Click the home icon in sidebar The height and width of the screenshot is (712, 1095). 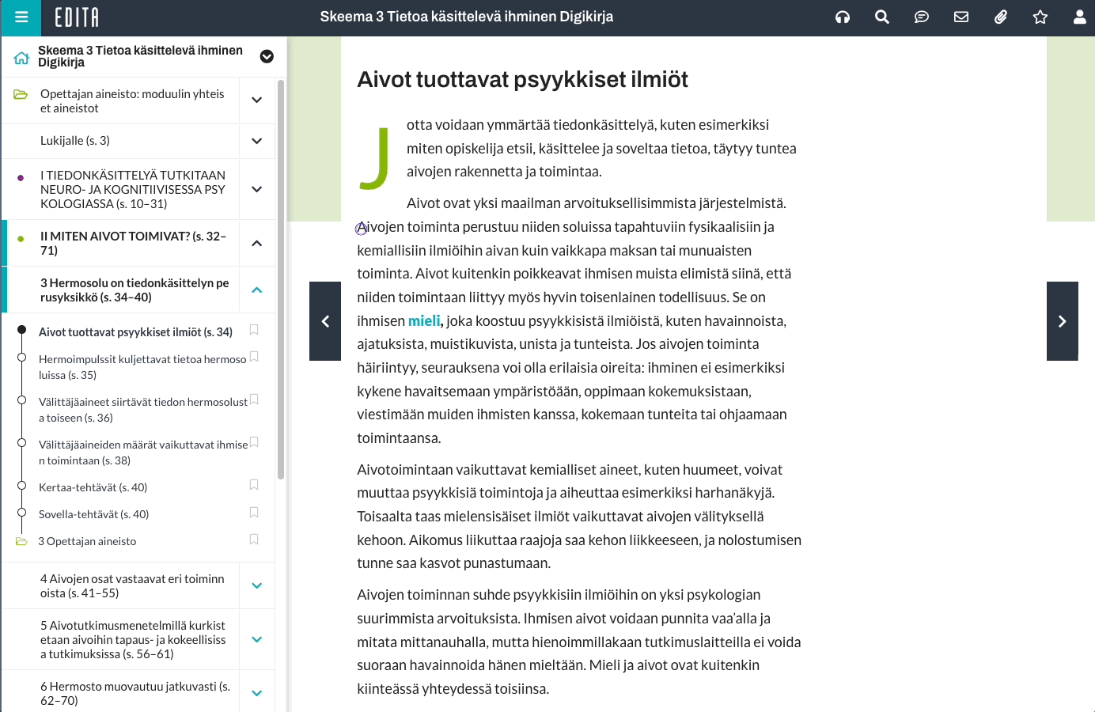pos(21,57)
